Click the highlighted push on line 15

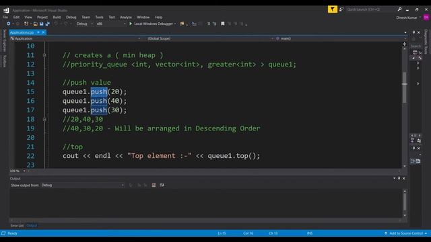pyautogui.click(x=99, y=91)
